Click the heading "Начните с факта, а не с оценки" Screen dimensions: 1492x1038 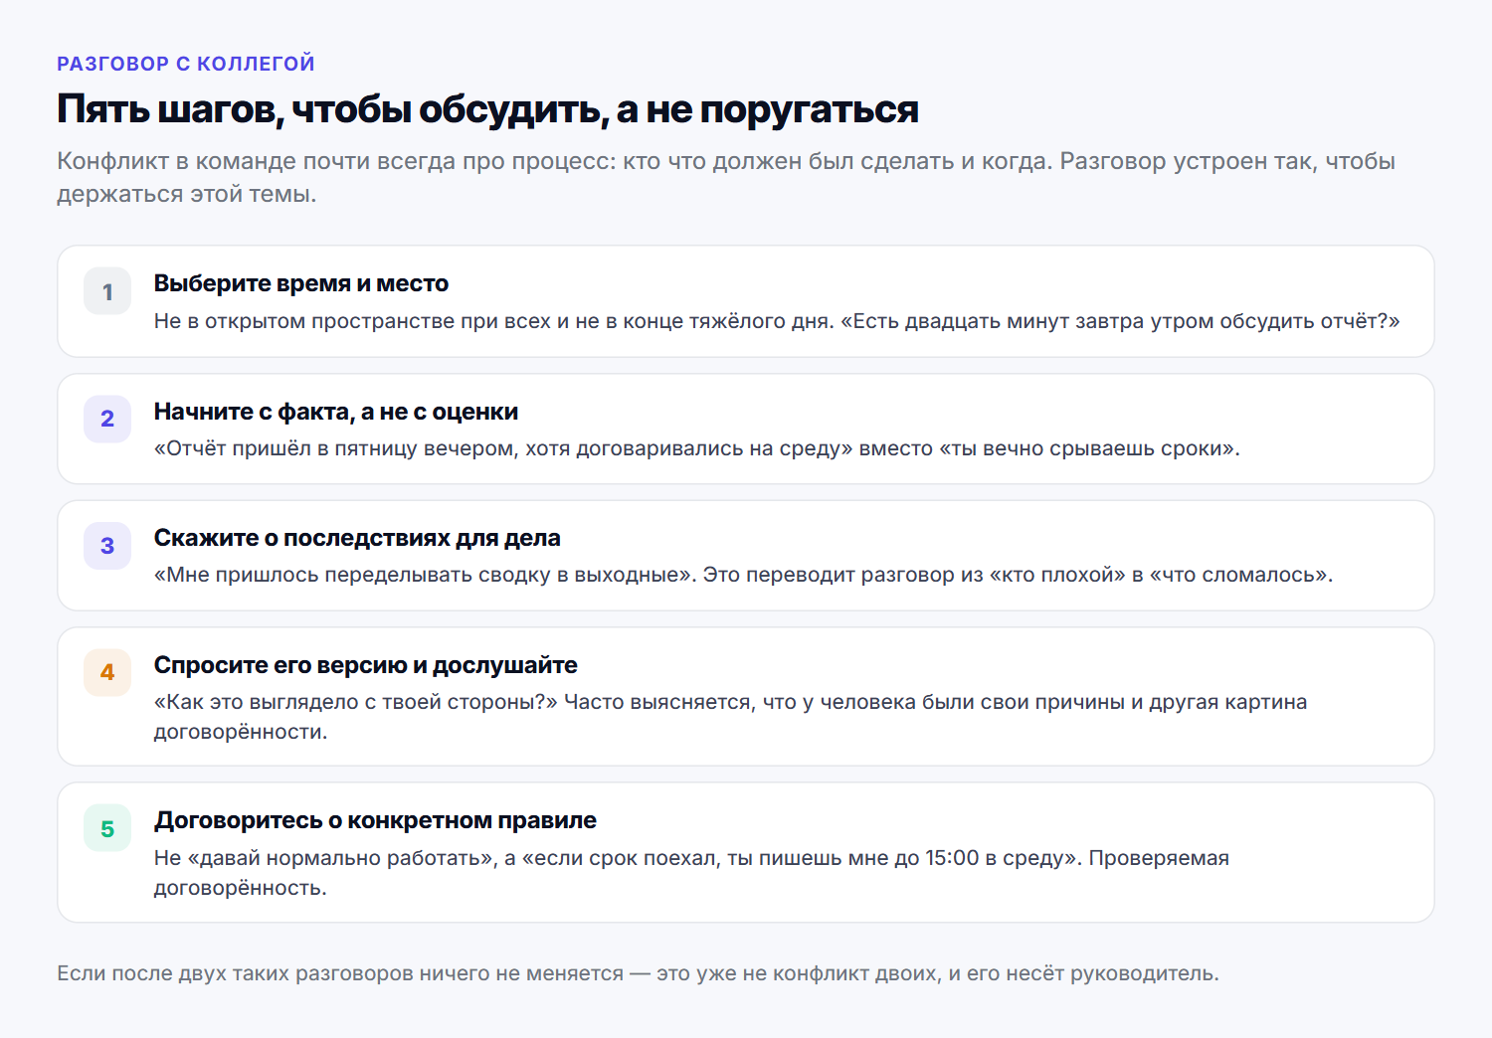tap(336, 412)
